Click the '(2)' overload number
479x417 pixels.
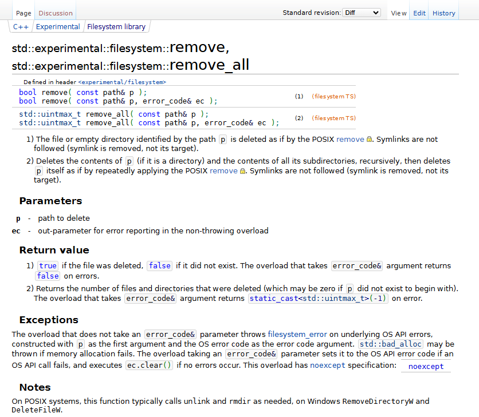299,118
